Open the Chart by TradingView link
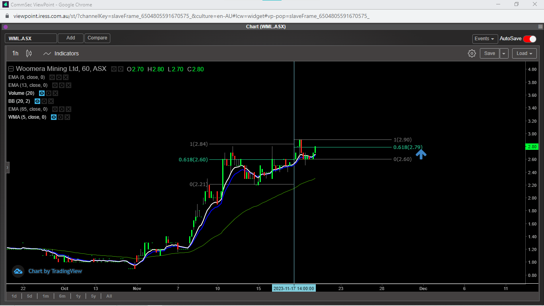Image resolution: width=544 pixels, height=306 pixels. pyautogui.click(x=55, y=271)
